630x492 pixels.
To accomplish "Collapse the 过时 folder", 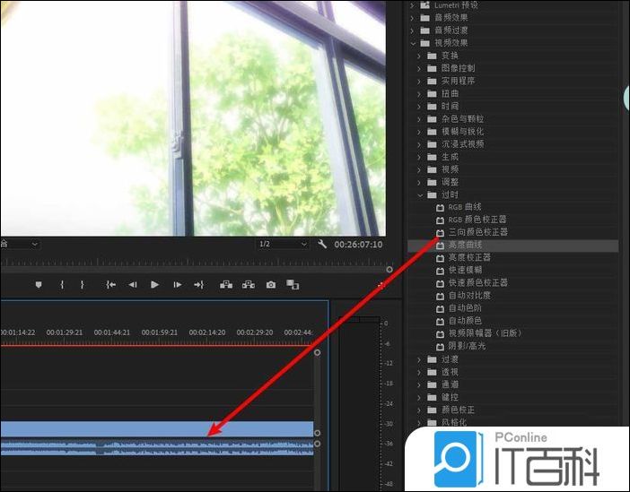I will (x=420, y=195).
